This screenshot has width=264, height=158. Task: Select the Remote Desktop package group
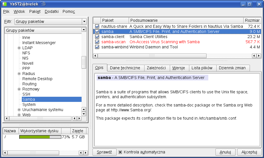(x=37, y=79)
